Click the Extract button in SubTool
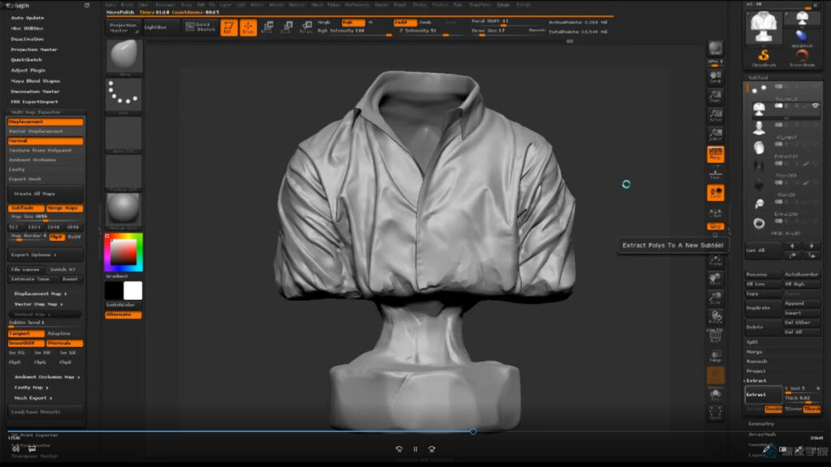Viewport: 831px width, 467px height. pos(763,395)
